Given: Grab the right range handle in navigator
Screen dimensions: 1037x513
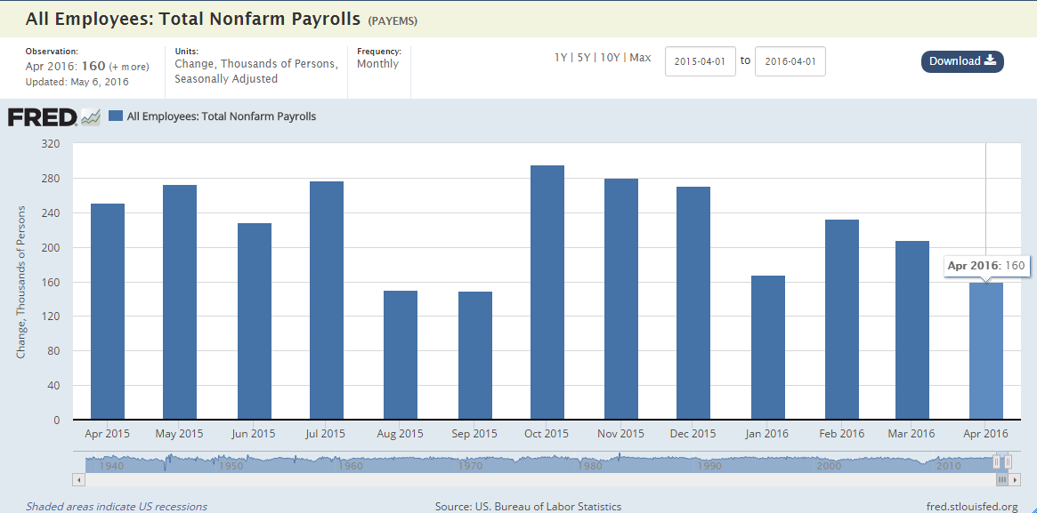Looking at the screenshot, I should click(x=1008, y=461).
